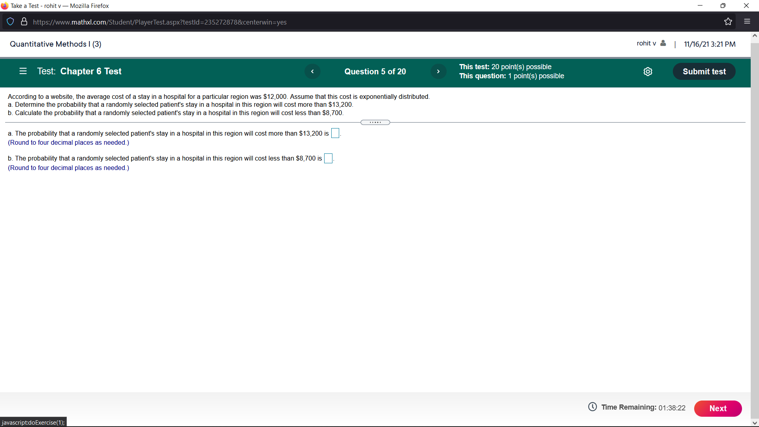
Task: Click the scrollbar down arrow
Action: (755, 422)
